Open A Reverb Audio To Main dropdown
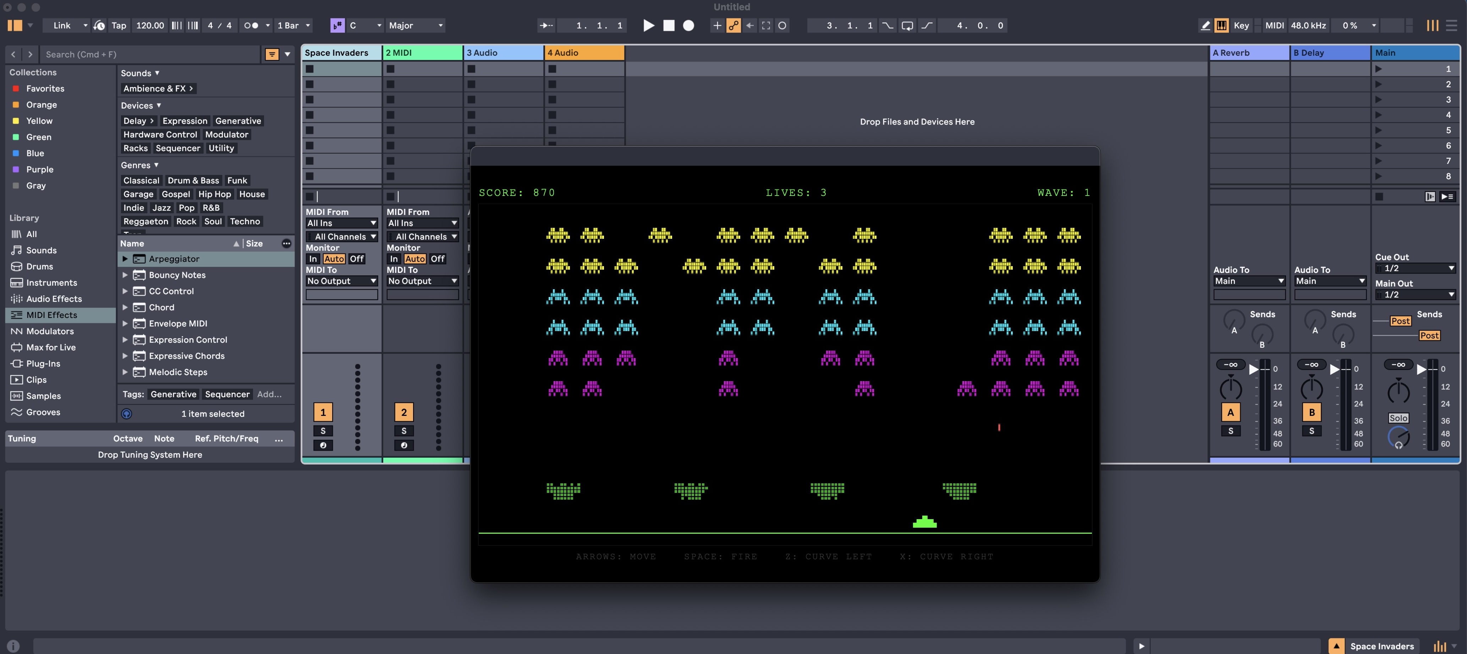 click(1249, 281)
